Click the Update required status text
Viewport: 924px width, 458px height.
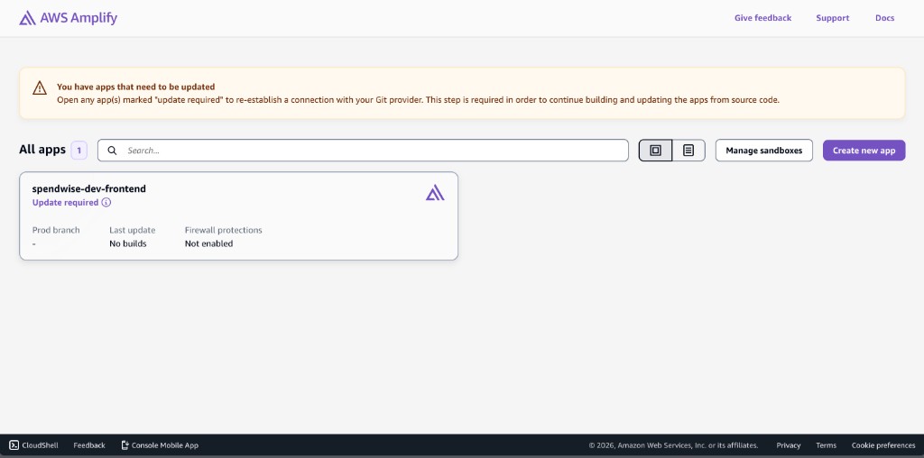tap(65, 203)
